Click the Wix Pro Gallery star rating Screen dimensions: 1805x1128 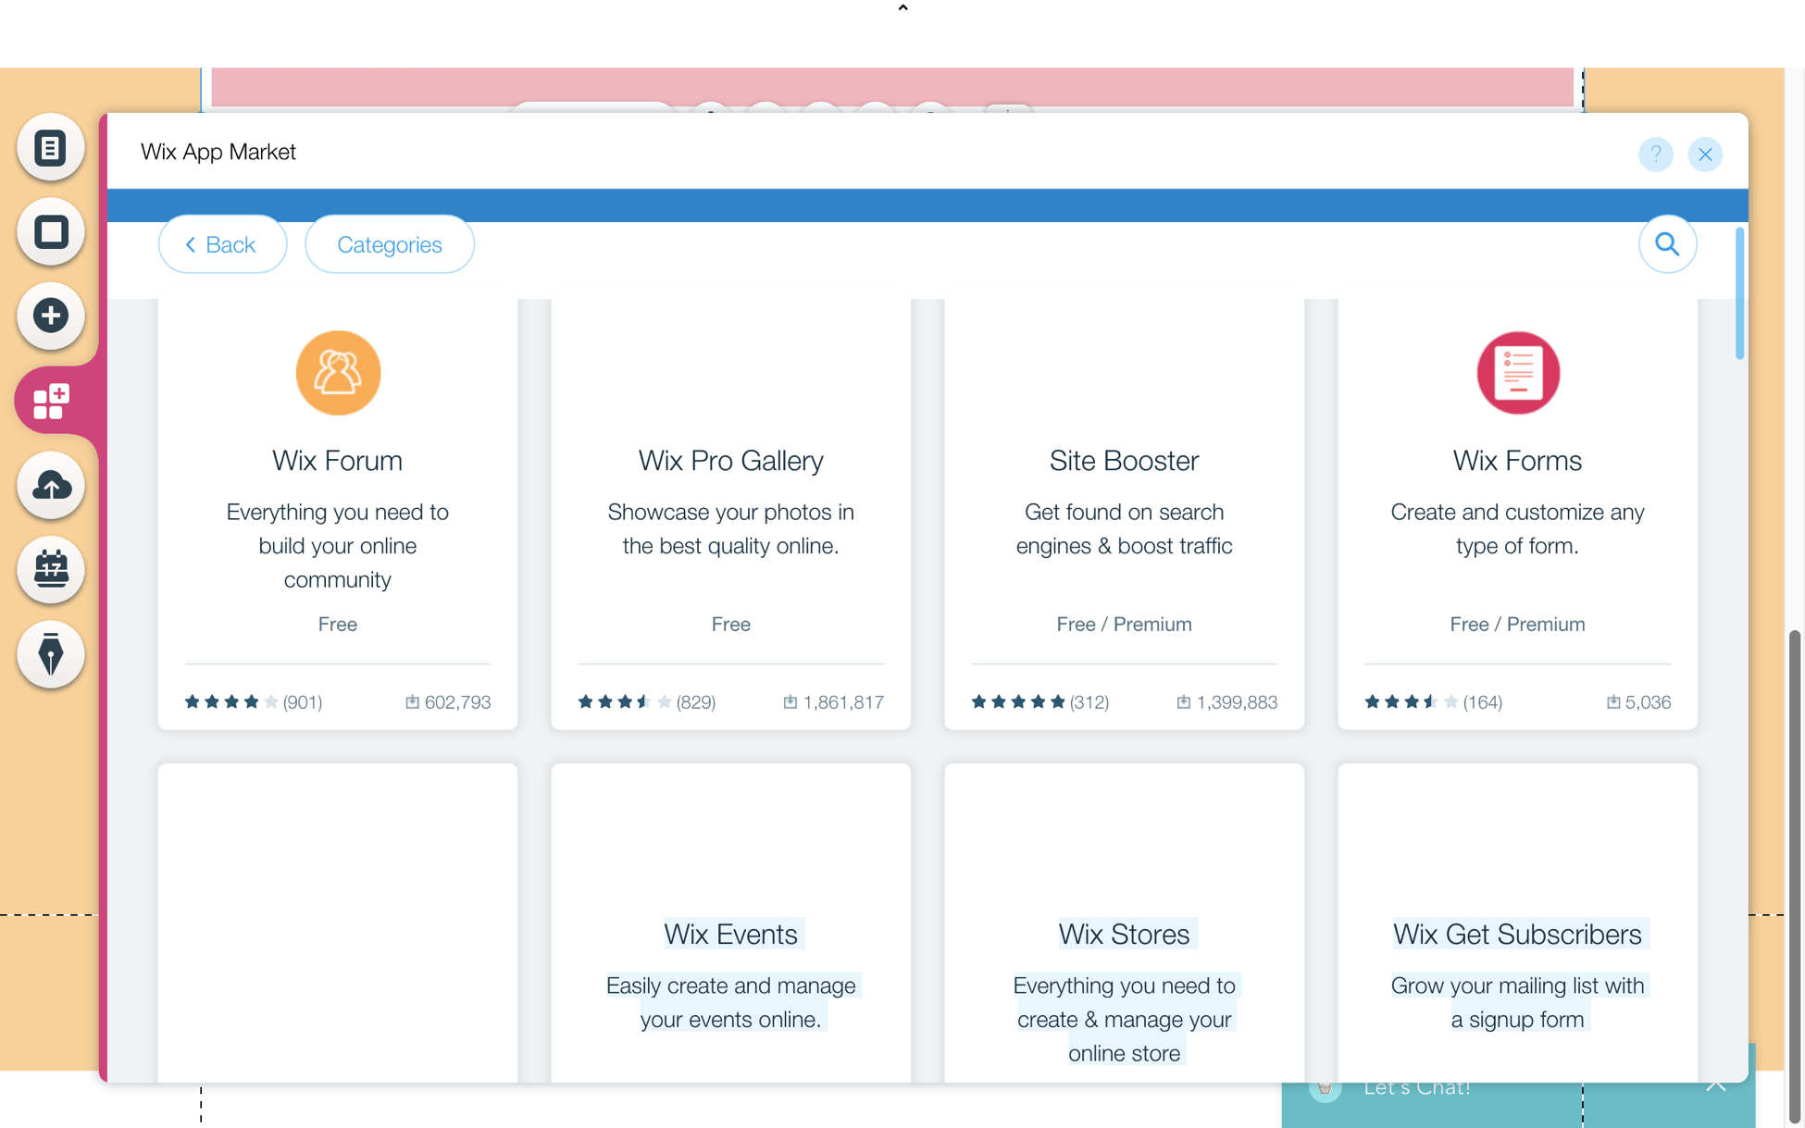pyautogui.click(x=625, y=701)
